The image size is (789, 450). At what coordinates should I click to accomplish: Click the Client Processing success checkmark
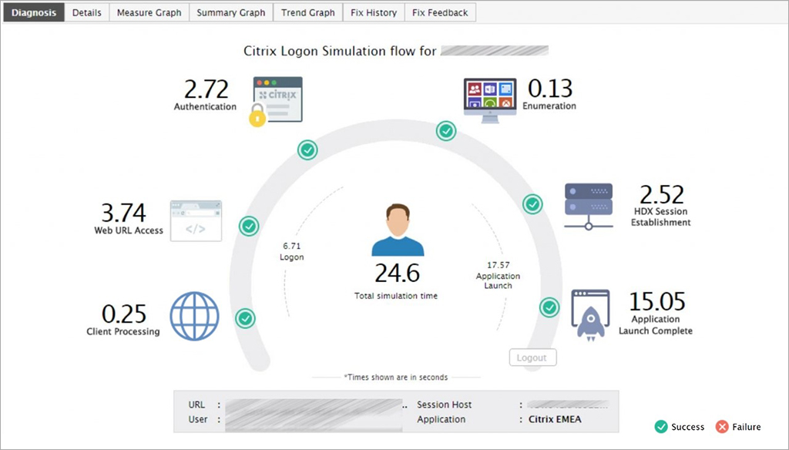pos(245,318)
